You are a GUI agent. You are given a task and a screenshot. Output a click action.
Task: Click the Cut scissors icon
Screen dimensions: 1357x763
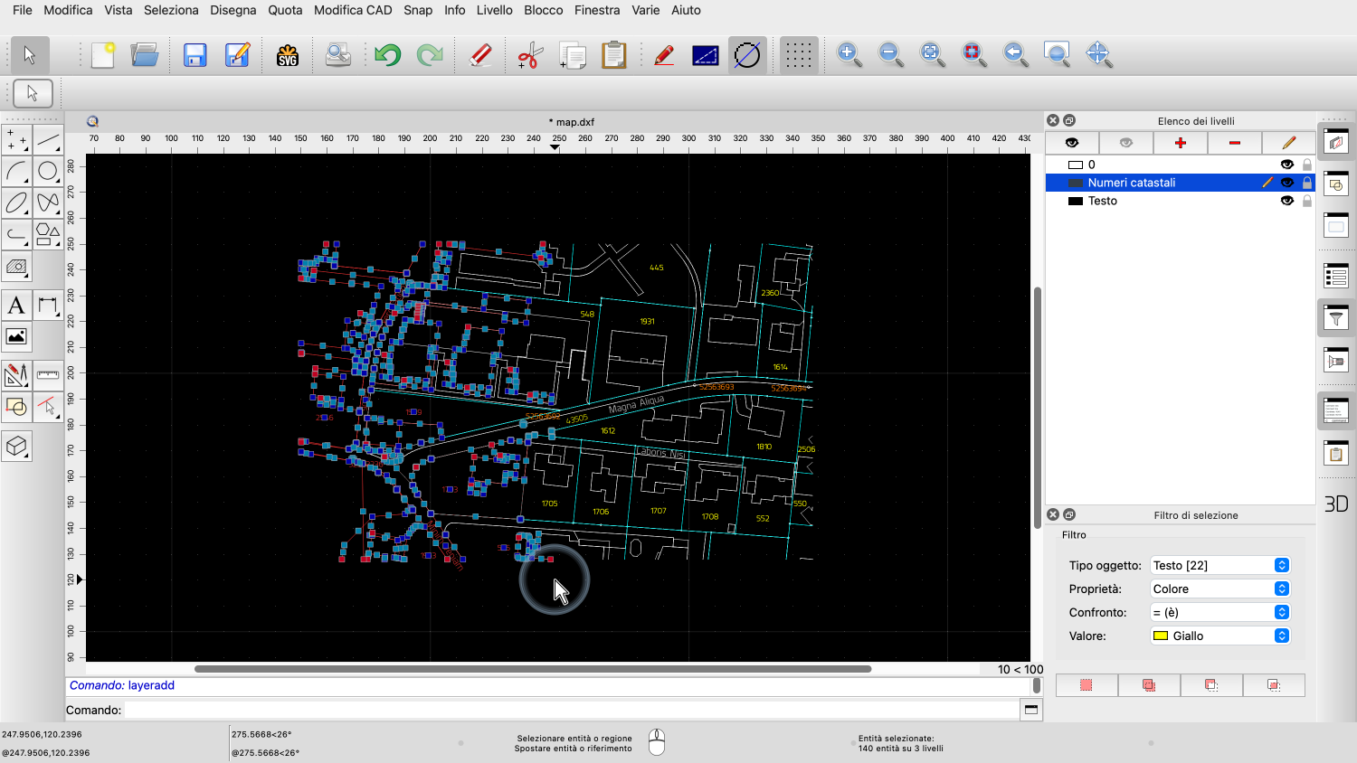click(529, 55)
